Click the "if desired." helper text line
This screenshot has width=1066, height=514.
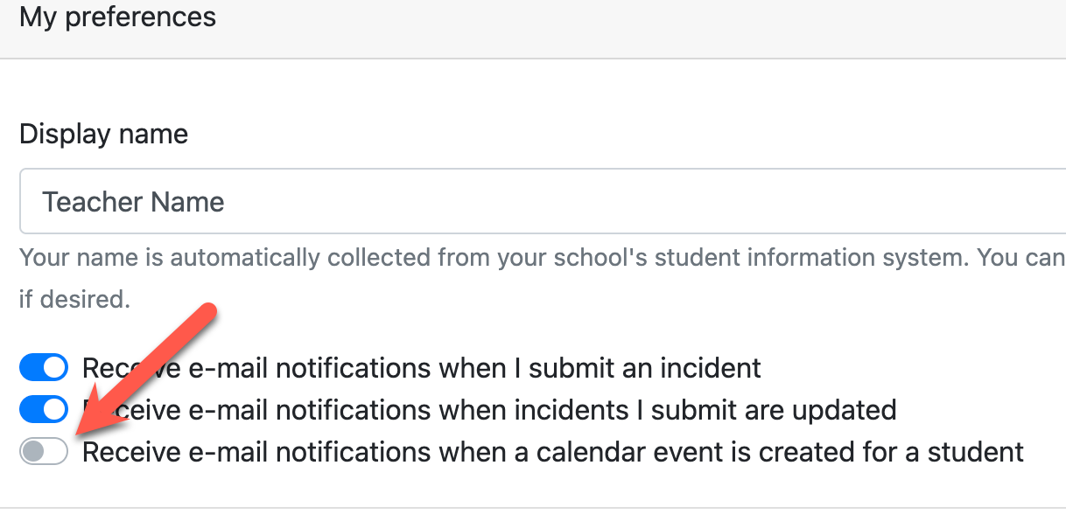tap(74, 299)
